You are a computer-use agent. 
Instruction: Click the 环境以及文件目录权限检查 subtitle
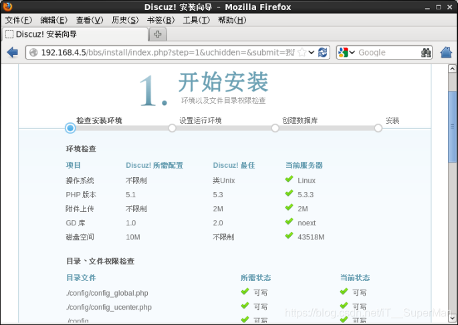coord(223,100)
